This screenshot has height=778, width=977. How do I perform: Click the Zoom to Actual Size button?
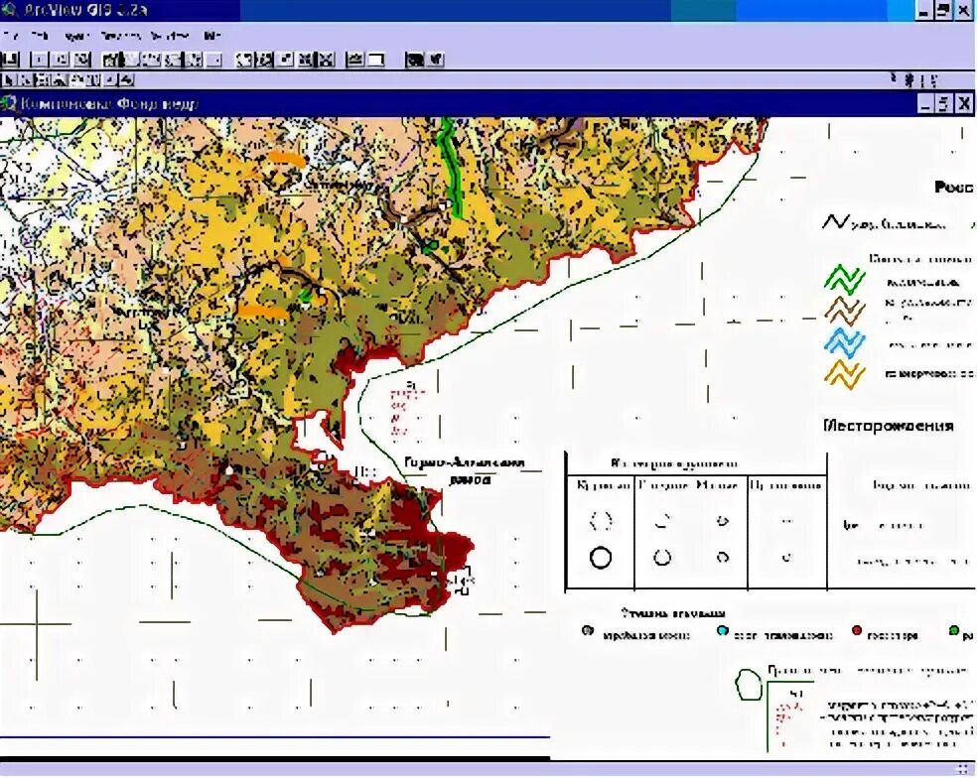click(x=264, y=60)
